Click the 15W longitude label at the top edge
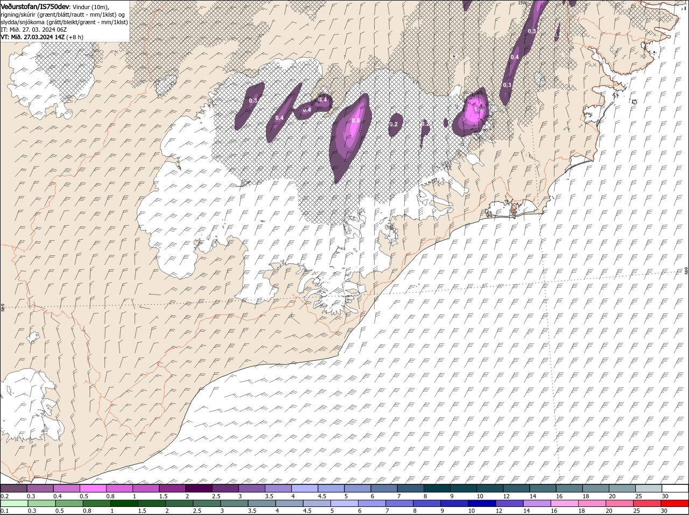Image resolution: width=689 pixels, height=515 pixels. coord(522,3)
